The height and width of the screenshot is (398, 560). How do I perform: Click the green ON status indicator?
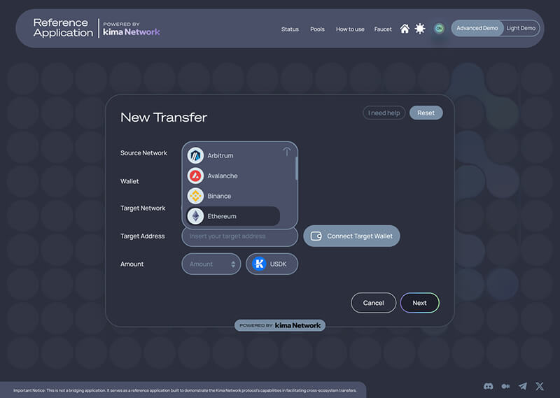(x=439, y=28)
